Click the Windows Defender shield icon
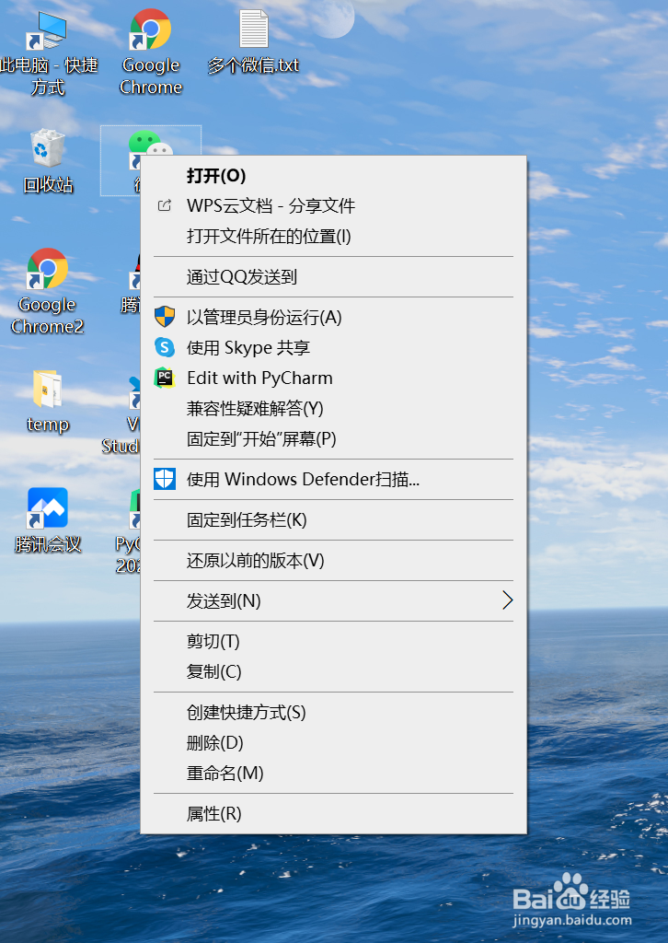Viewport: 668px width, 943px height. point(165,479)
